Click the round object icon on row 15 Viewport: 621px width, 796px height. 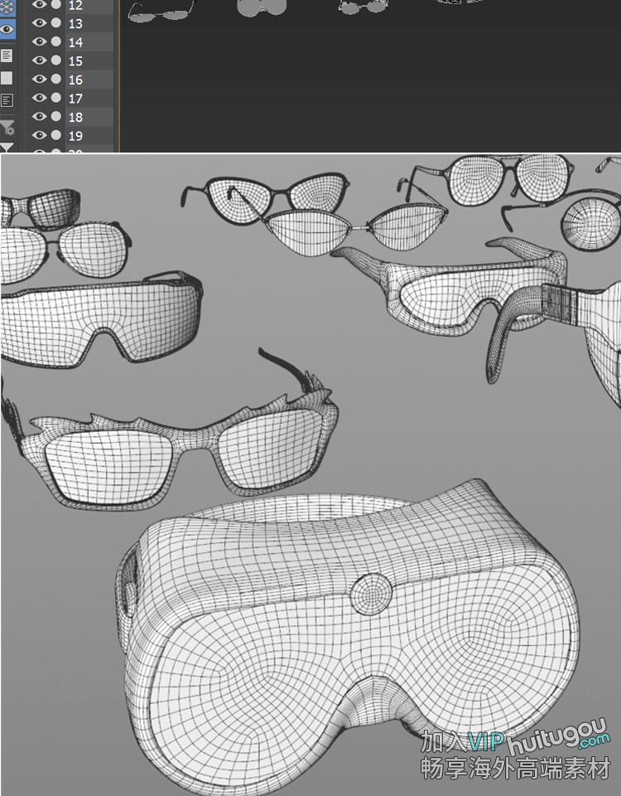[x=56, y=61]
